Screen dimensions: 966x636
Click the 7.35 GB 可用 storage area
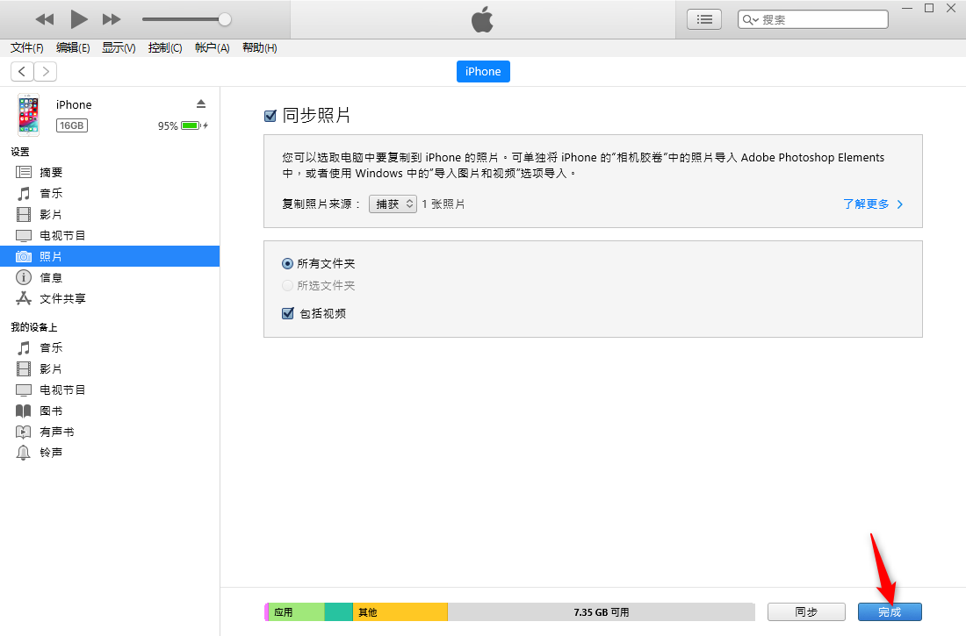(602, 612)
